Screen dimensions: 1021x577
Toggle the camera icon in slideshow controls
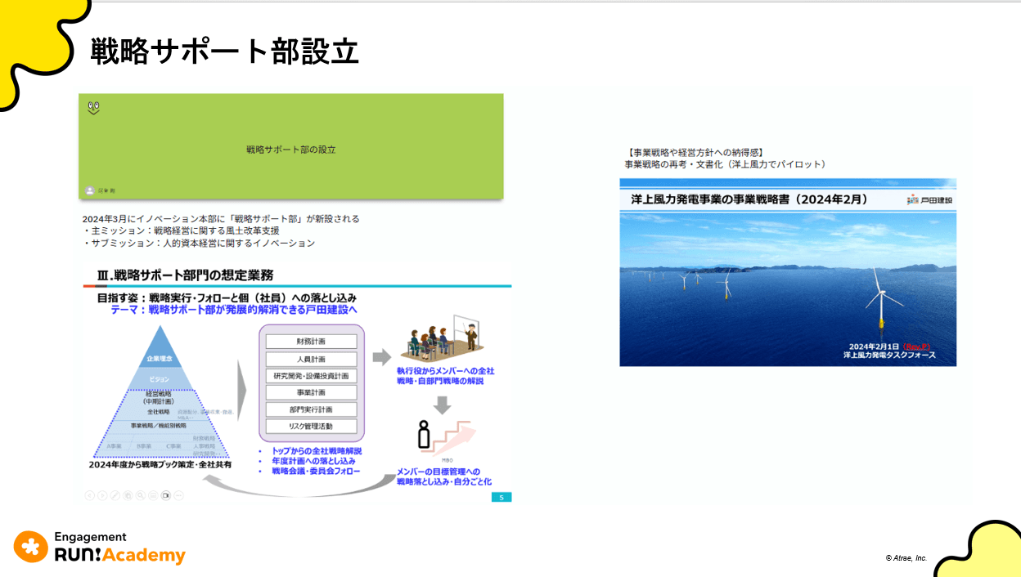tap(166, 495)
